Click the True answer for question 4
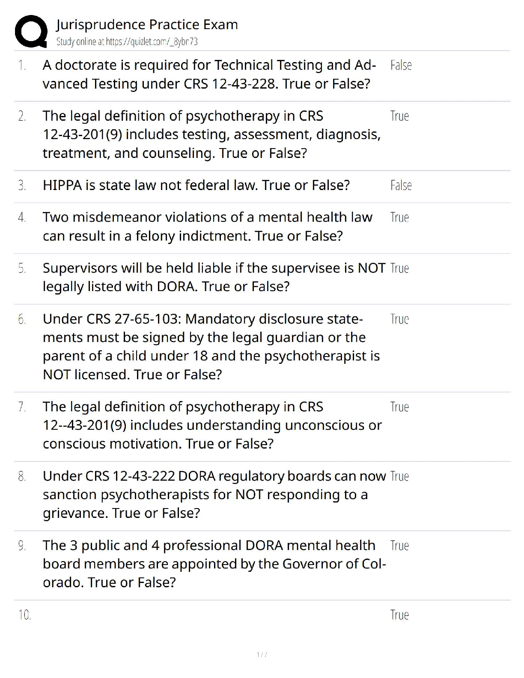524x678 pixels. (x=399, y=217)
